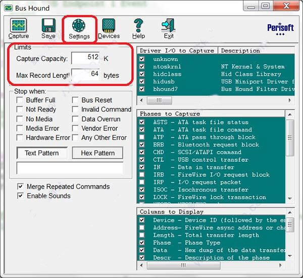This screenshot has width=303, height=278.
Task: Click the Exit toolbar icon
Action: coord(168,26)
